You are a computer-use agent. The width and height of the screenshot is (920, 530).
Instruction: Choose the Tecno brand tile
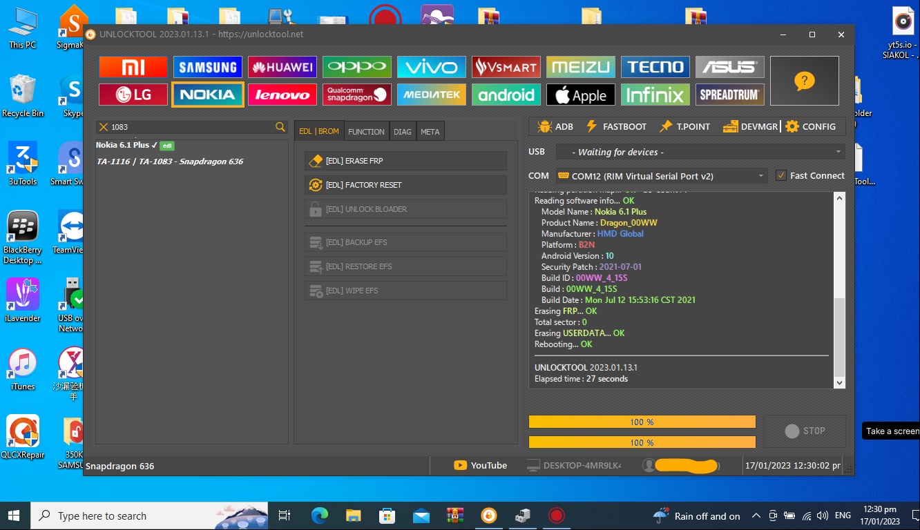click(655, 67)
